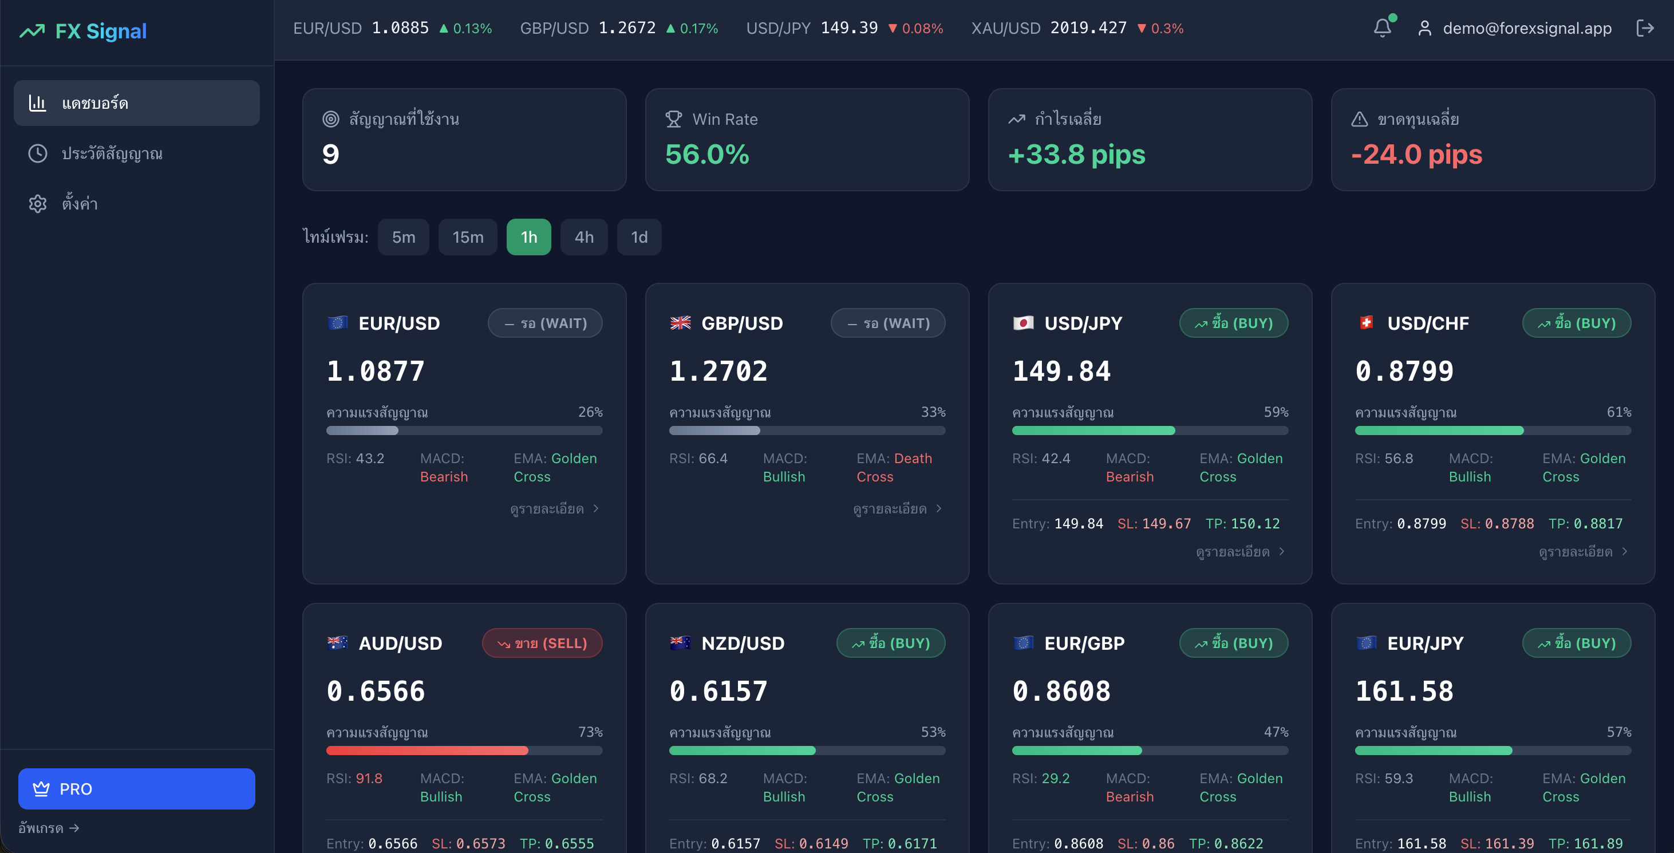Image resolution: width=1674 pixels, height=853 pixels.
Task: Click the PRO upgrade button
Action: [136, 788]
